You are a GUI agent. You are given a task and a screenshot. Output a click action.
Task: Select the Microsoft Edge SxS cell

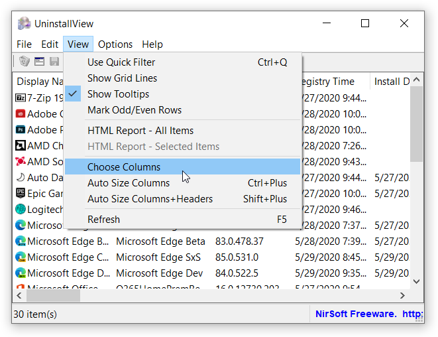pos(158,257)
